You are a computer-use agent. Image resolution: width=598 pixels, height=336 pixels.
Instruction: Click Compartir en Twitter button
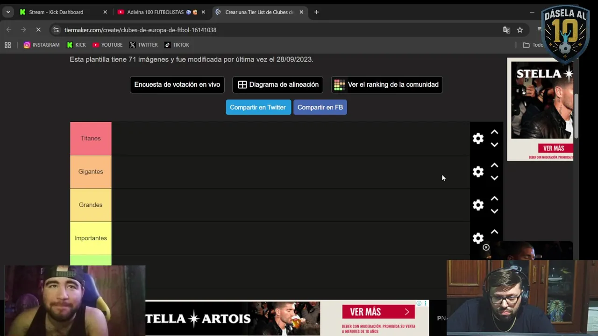(x=258, y=107)
